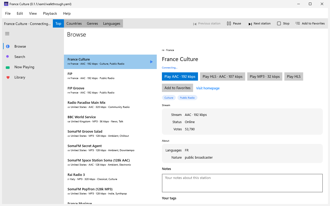Click the green Now Playing icon
Screen dimensions: 330x206
(x=8, y=67)
